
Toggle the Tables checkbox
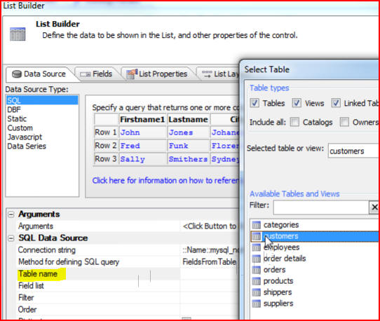click(x=255, y=103)
